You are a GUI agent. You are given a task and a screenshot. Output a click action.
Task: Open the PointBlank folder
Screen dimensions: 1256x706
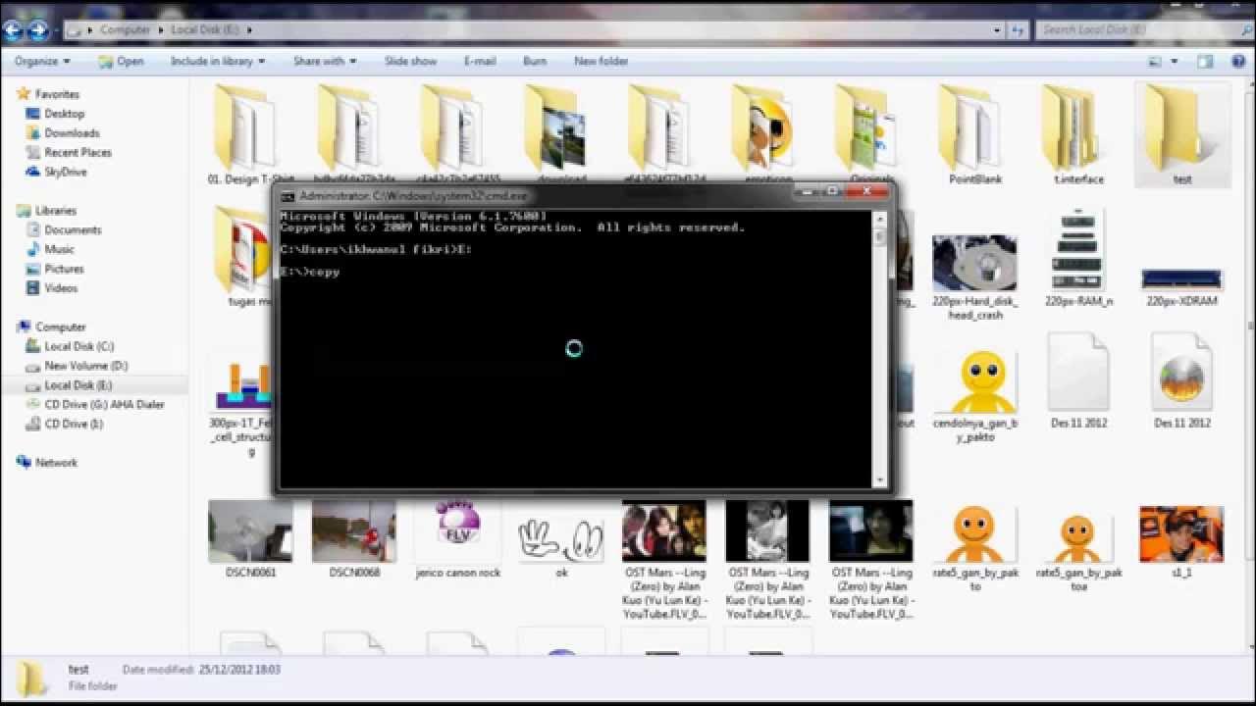click(974, 135)
